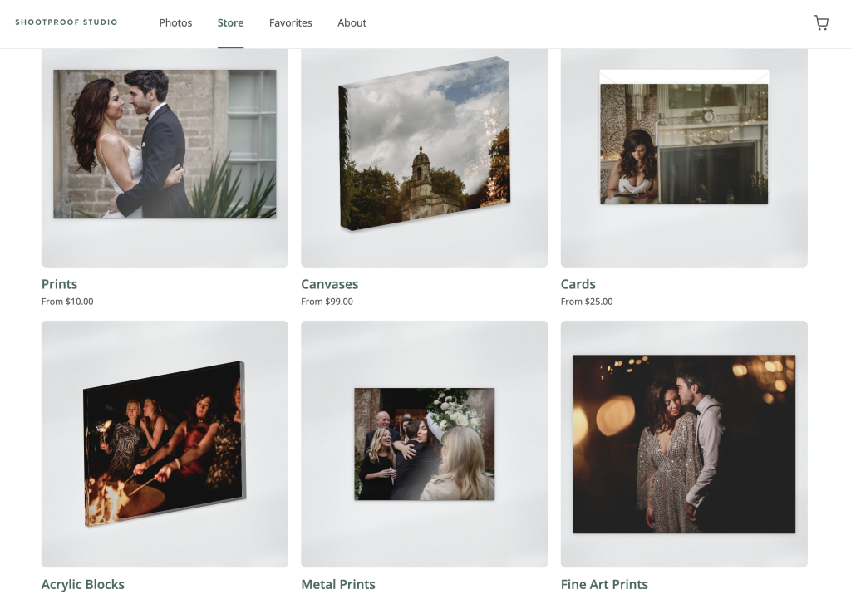
Task: Open the shopping cart icon
Action: coord(821,22)
